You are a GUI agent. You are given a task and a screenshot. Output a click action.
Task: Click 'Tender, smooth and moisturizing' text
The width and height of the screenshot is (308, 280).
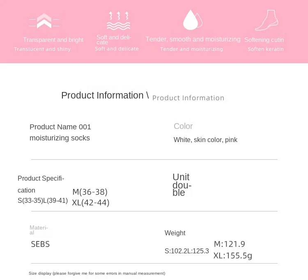click(x=193, y=39)
